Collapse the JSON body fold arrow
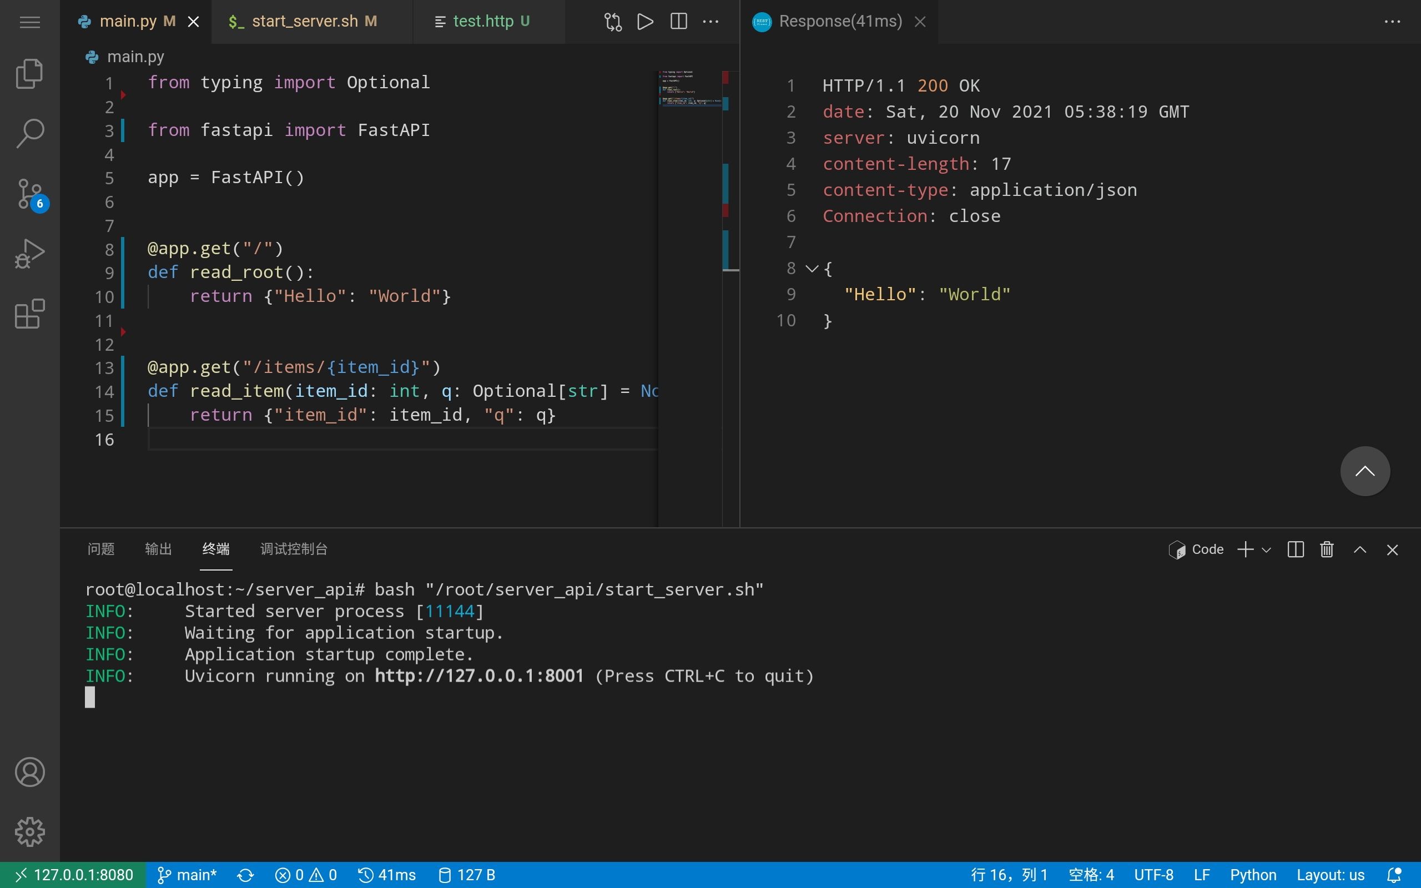The width and height of the screenshot is (1421, 888). tap(812, 269)
